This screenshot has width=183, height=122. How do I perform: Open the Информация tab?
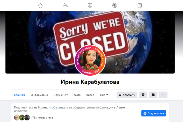point(39,95)
